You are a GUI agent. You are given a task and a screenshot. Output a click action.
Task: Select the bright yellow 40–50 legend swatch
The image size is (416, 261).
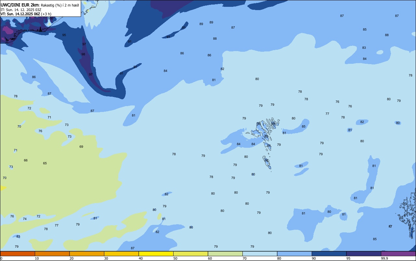[156, 254]
